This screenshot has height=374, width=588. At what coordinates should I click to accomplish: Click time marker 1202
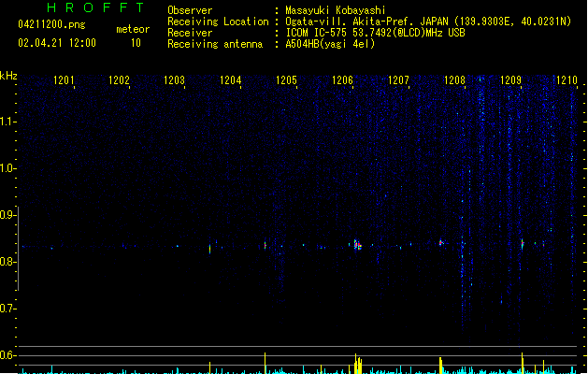pyautogui.click(x=119, y=80)
